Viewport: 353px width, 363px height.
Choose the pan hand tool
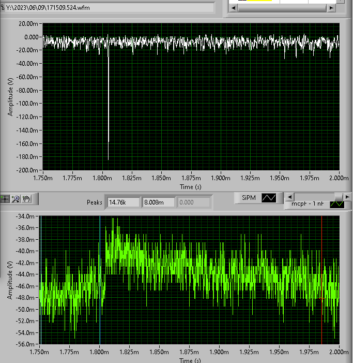[x=26, y=198]
